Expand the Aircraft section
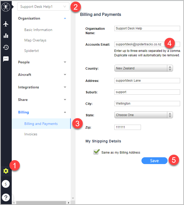The height and width of the screenshot is (205, 184). [x=42, y=75]
